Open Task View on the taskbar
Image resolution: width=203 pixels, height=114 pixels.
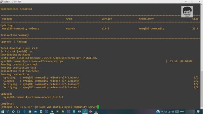pos(19,111)
